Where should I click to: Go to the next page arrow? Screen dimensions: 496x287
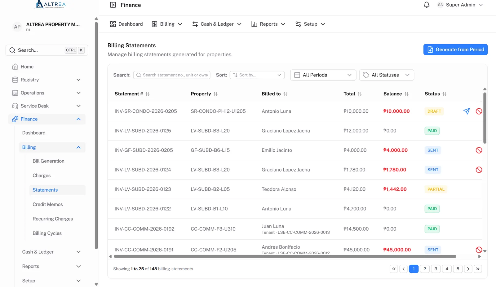468,269
